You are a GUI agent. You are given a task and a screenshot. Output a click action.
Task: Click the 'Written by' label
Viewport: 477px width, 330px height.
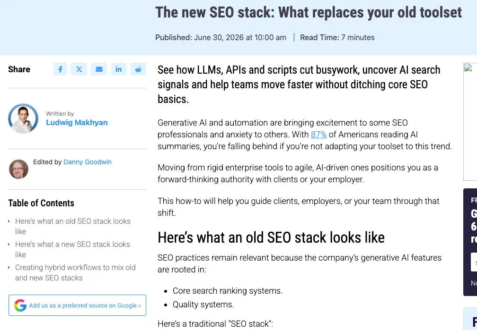click(60, 114)
